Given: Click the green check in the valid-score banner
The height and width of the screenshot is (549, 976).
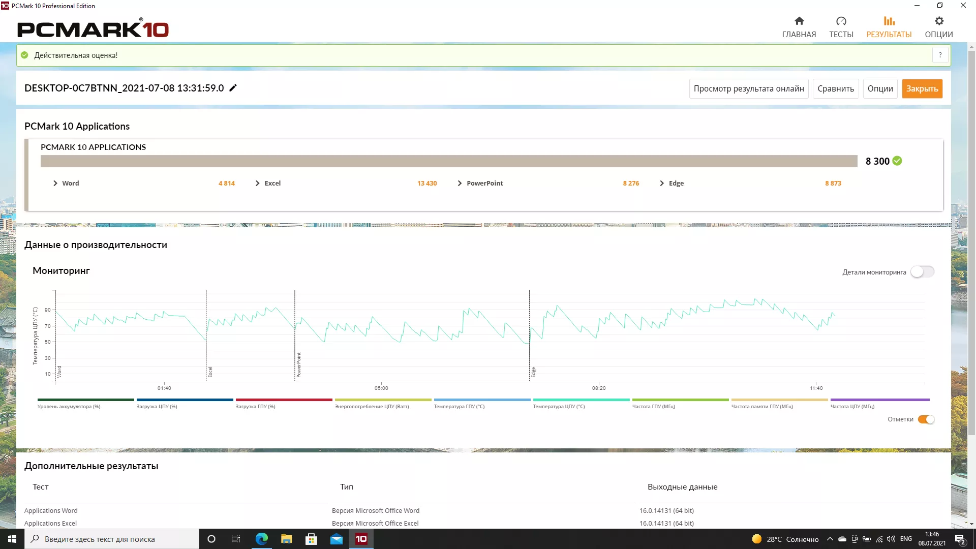Looking at the screenshot, I should pyautogui.click(x=24, y=55).
